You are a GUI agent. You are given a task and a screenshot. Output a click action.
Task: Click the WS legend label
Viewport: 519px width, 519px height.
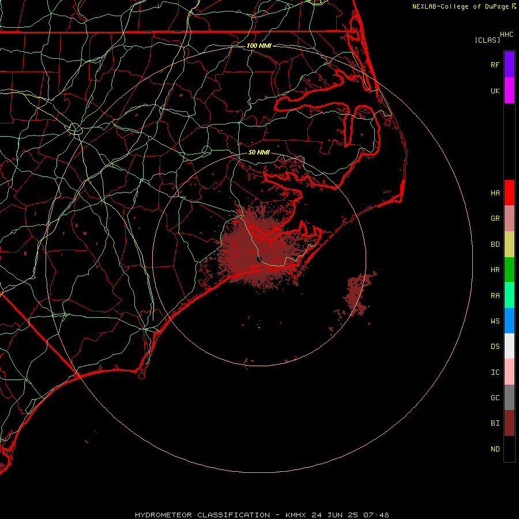(495, 321)
